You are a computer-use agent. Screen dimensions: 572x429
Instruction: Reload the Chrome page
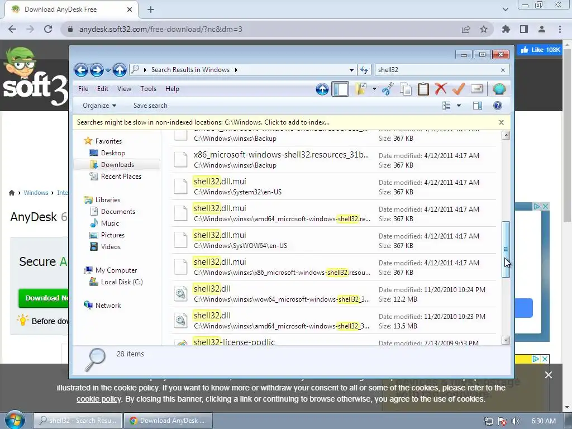pos(48,29)
